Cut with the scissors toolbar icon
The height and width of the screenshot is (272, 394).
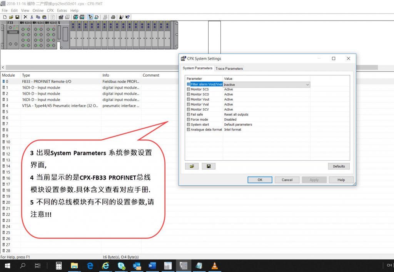pyautogui.click(x=32, y=17)
